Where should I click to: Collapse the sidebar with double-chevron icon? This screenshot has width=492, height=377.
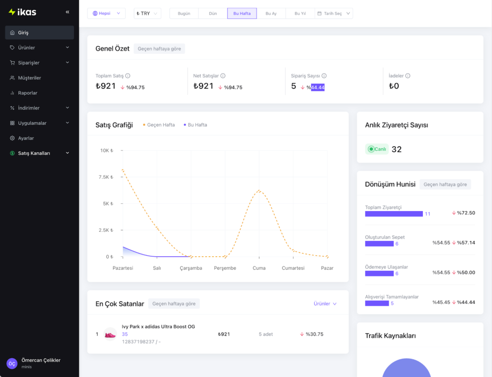pos(67,12)
